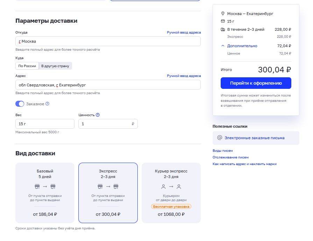Viewport: 313px width, 241px height.
Task: Click the location pin icon beside Москва — Екатеринбург
Action: pos(223,14)
